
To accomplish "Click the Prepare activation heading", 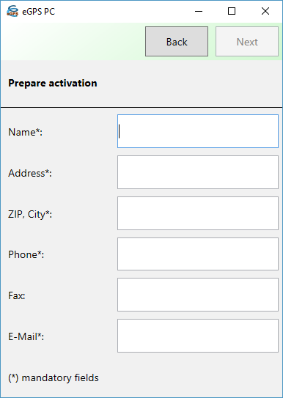I will pos(53,84).
